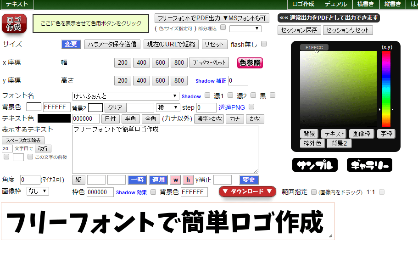Click the 現在のURLで短縮 button
This screenshot has width=418, height=253.
click(x=171, y=44)
